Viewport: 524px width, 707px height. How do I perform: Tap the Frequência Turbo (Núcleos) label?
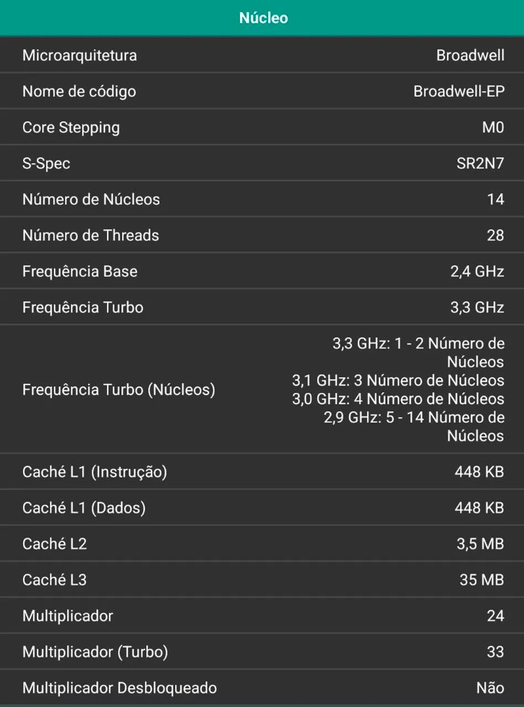pyautogui.click(x=119, y=389)
